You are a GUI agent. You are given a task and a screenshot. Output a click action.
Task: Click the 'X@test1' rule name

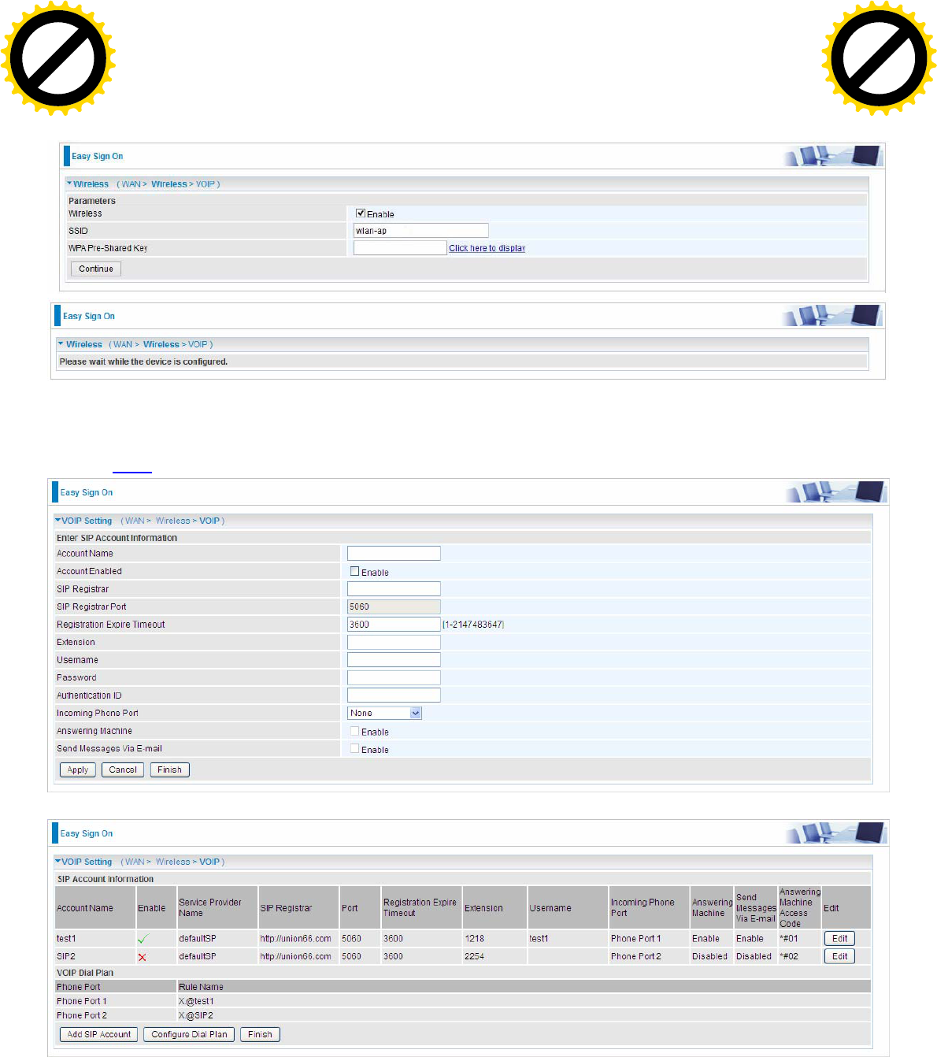tap(196, 1001)
